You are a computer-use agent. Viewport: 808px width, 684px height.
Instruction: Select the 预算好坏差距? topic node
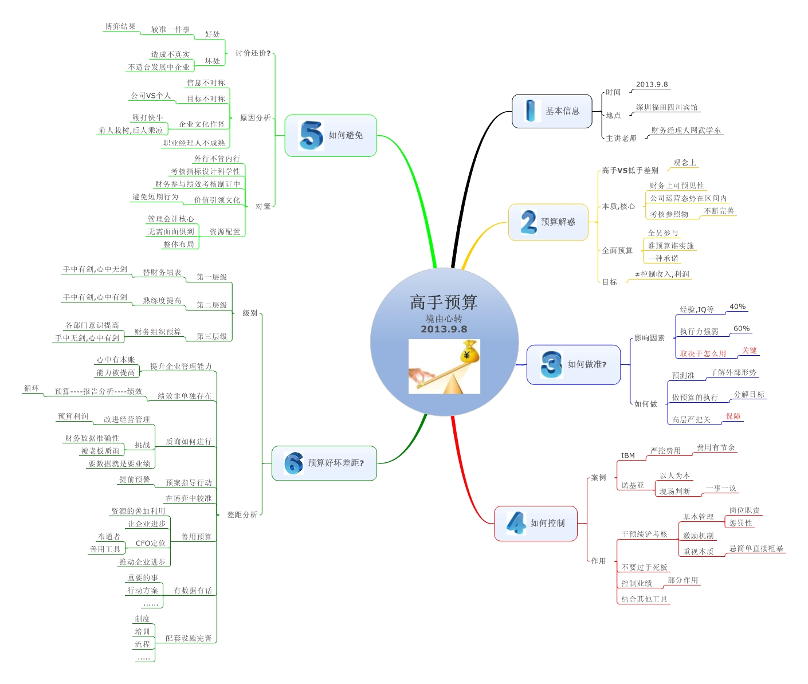[x=324, y=463]
